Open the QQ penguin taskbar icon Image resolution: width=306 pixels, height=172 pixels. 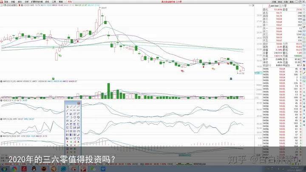pos(34,169)
